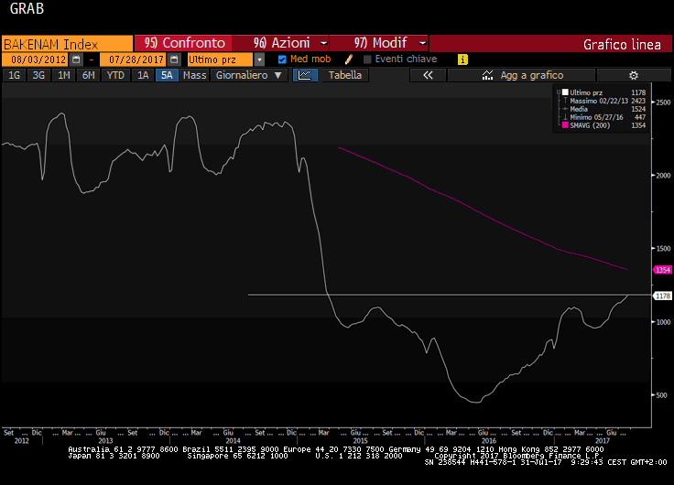Click Minimo 05/27/16 legend row

click(603, 117)
